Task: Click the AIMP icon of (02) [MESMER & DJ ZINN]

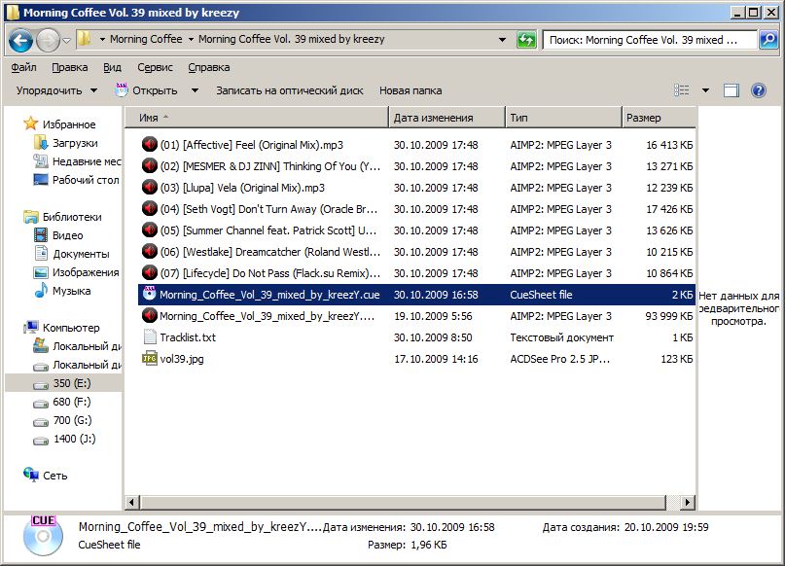Action: tap(149, 166)
